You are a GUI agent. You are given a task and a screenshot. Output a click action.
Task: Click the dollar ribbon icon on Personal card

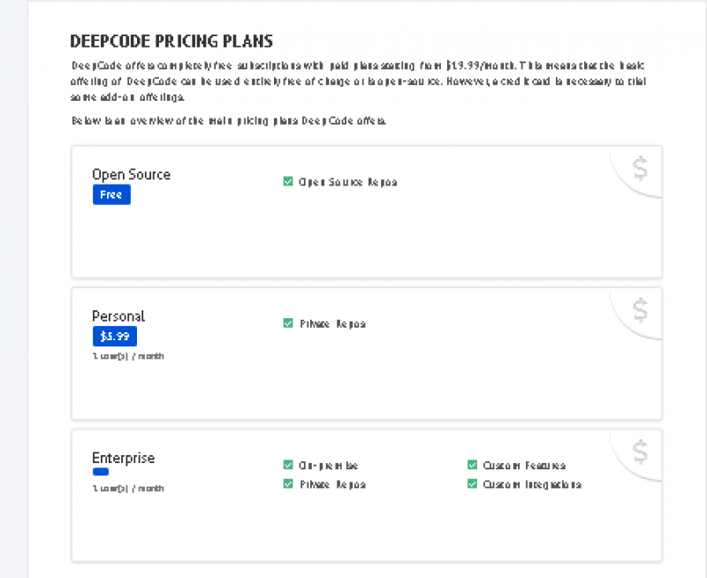tap(638, 308)
